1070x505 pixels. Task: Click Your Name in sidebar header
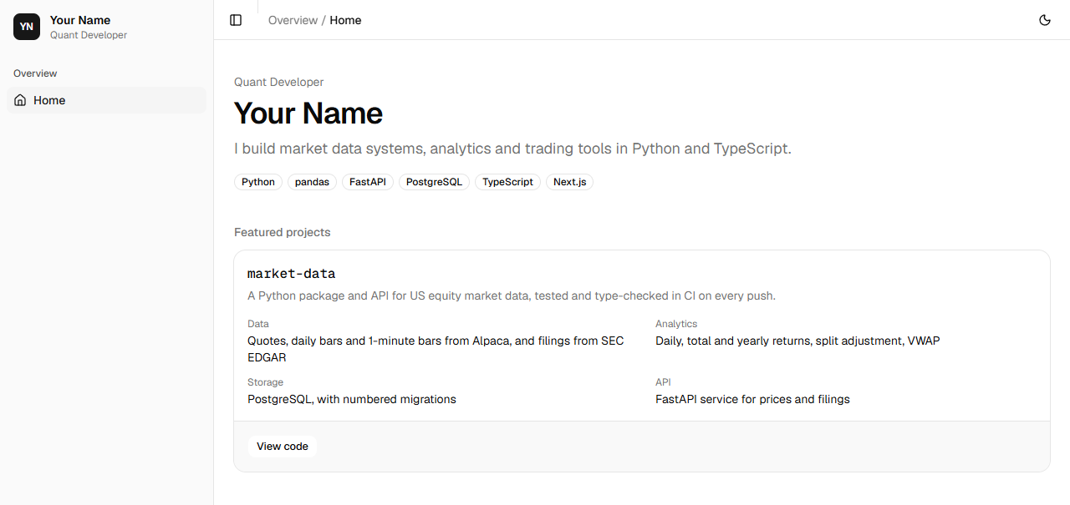80,20
